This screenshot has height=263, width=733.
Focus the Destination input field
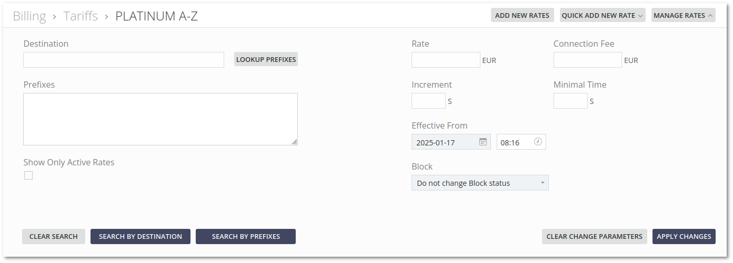pyautogui.click(x=124, y=60)
